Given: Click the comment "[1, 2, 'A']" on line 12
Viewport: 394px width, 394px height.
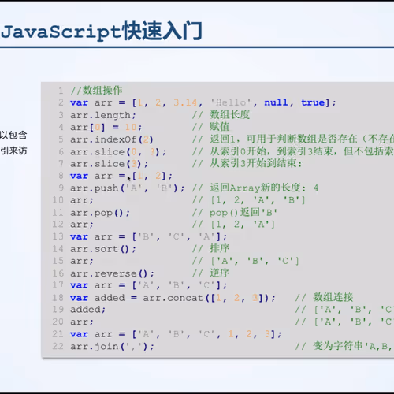Looking at the screenshot, I should coord(243,225).
